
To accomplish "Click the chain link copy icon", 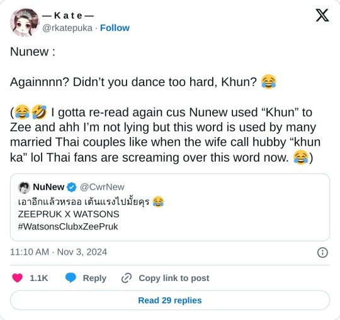I will pyautogui.click(x=127, y=279).
